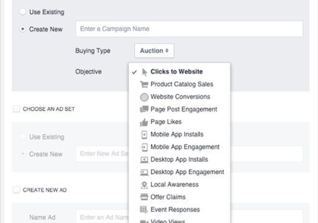Click the cursor icon beside Clicks to Website
Image resolution: width=318 pixels, height=223 pixels.
pyautogui.click(x=144, y=72)
